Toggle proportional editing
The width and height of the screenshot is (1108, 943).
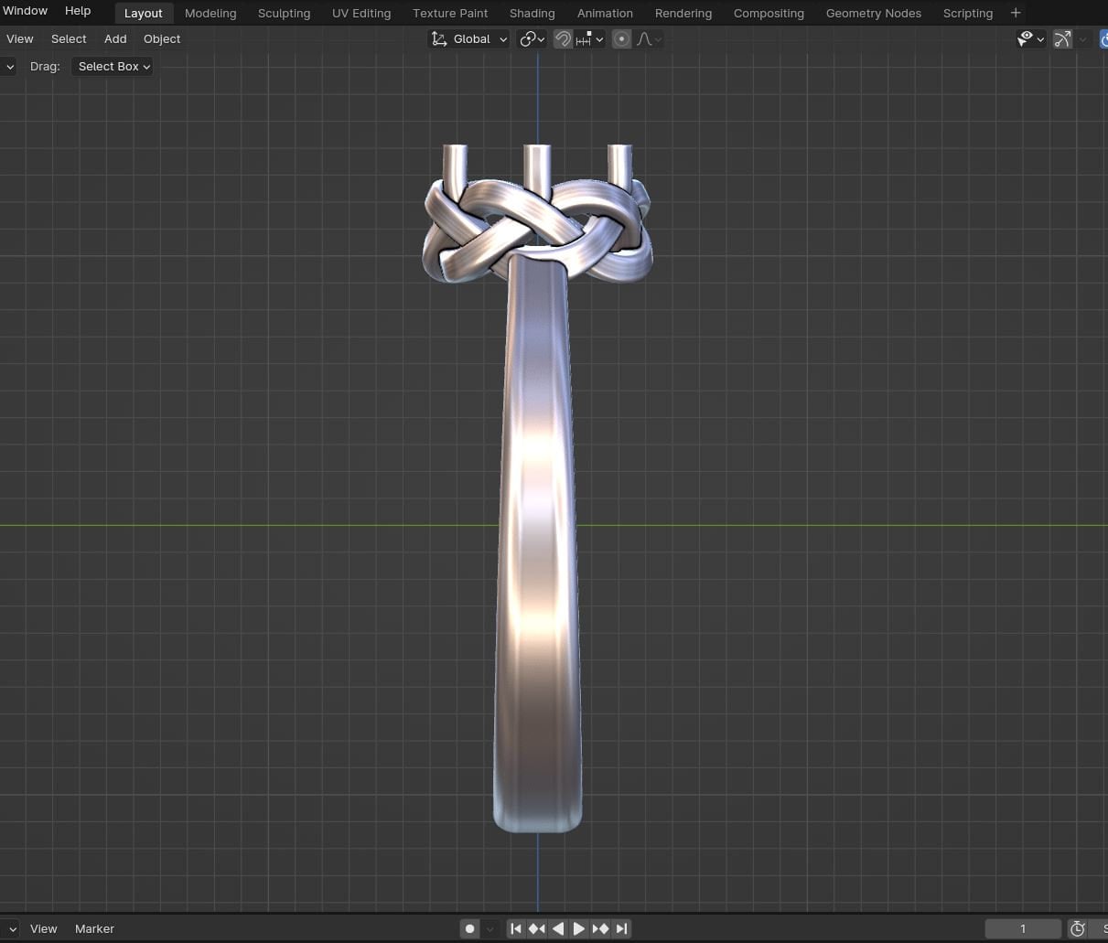621,38
